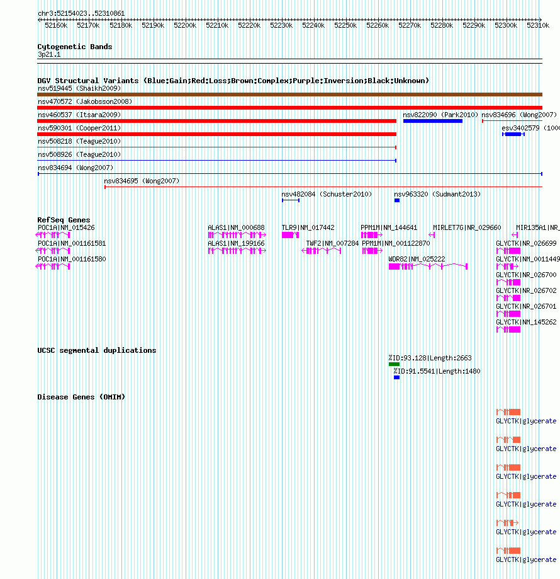Select the GLYCTK|NR_026700 transcript label

tap(526, 275)
